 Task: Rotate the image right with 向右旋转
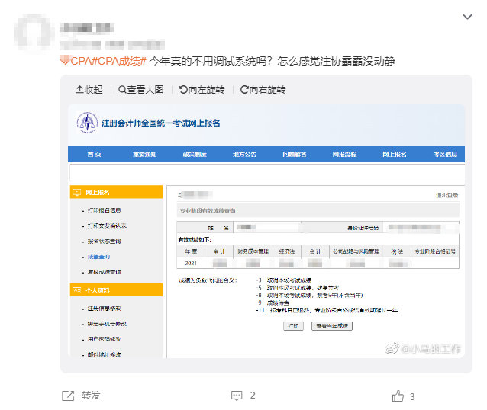pos(263,90)
